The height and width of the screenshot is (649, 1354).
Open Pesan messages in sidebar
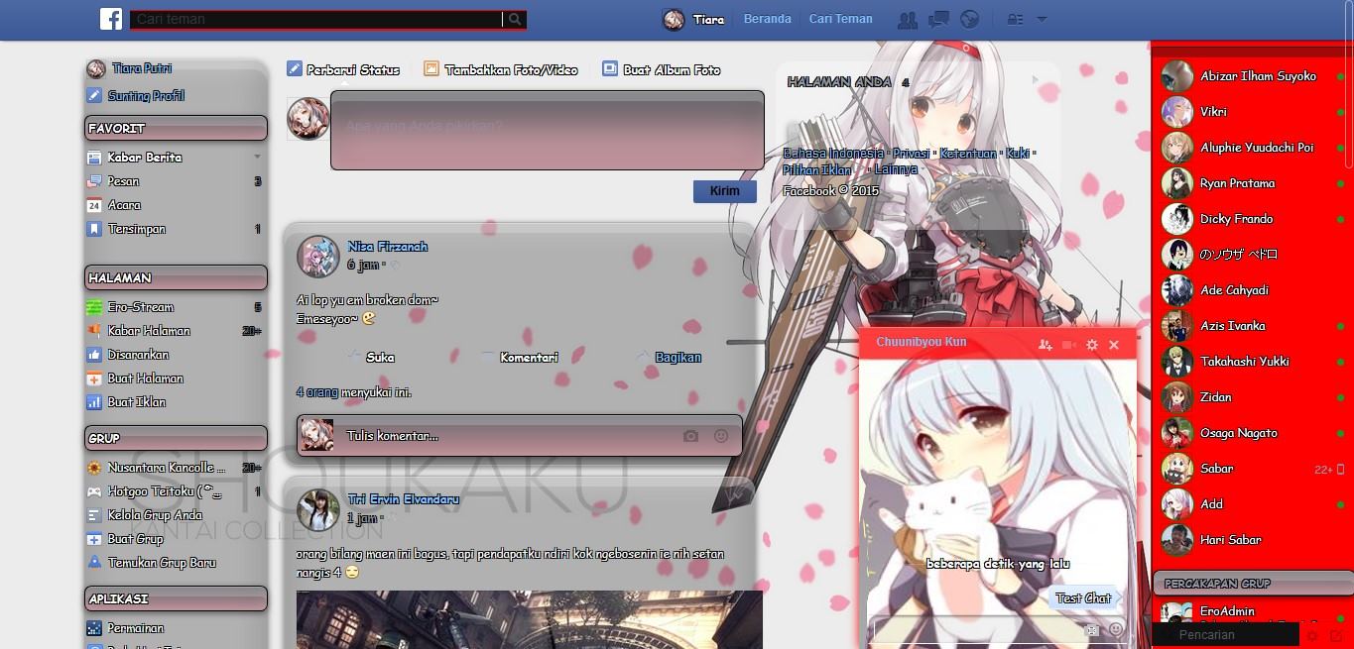[x=124, y=180]
